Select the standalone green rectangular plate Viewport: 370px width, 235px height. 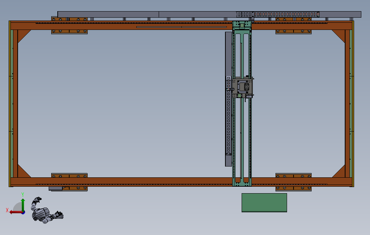(x=264, y=203)
